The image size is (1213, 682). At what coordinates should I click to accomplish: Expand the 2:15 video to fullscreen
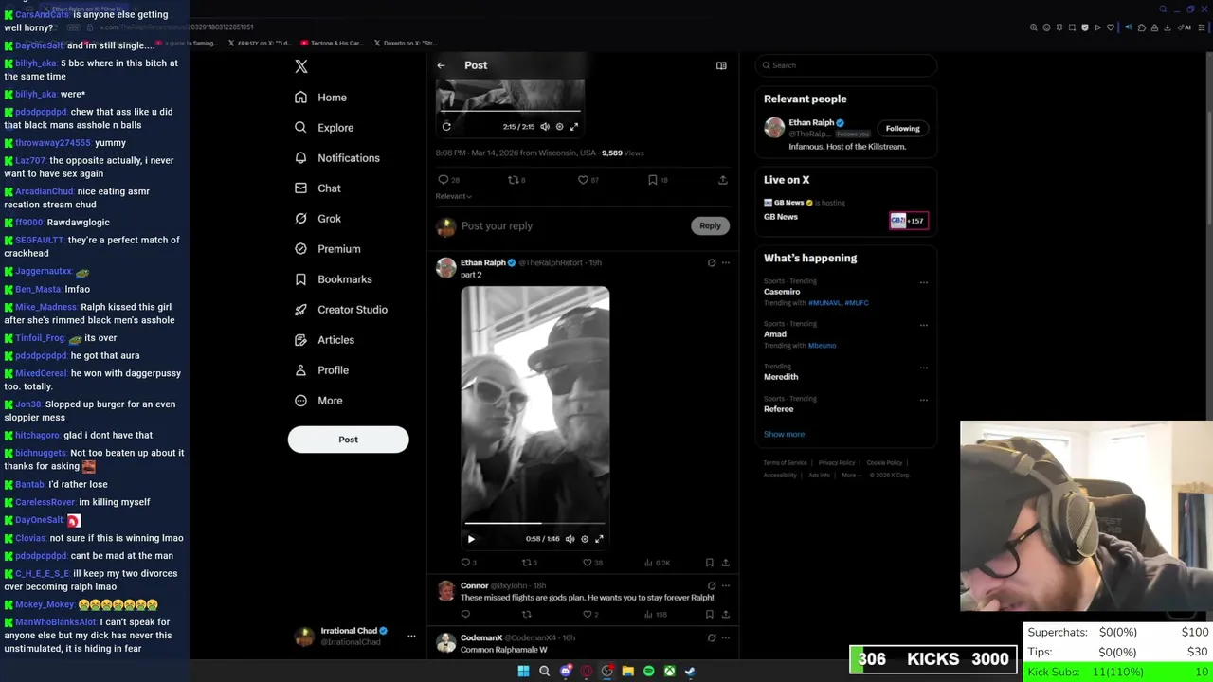pyautogui.click(x=573, y=126)
